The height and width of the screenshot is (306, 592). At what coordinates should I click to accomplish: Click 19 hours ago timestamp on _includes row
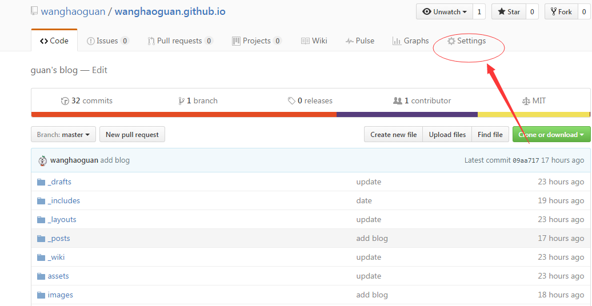(x=561, y=201)
